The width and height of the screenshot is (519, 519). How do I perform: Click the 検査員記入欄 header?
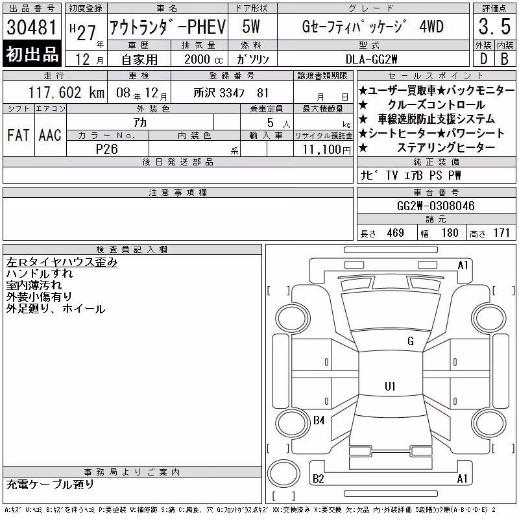(132, 249)
